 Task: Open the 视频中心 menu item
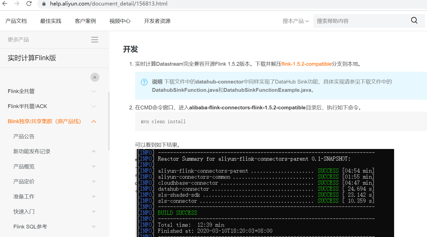click(120, 21)
